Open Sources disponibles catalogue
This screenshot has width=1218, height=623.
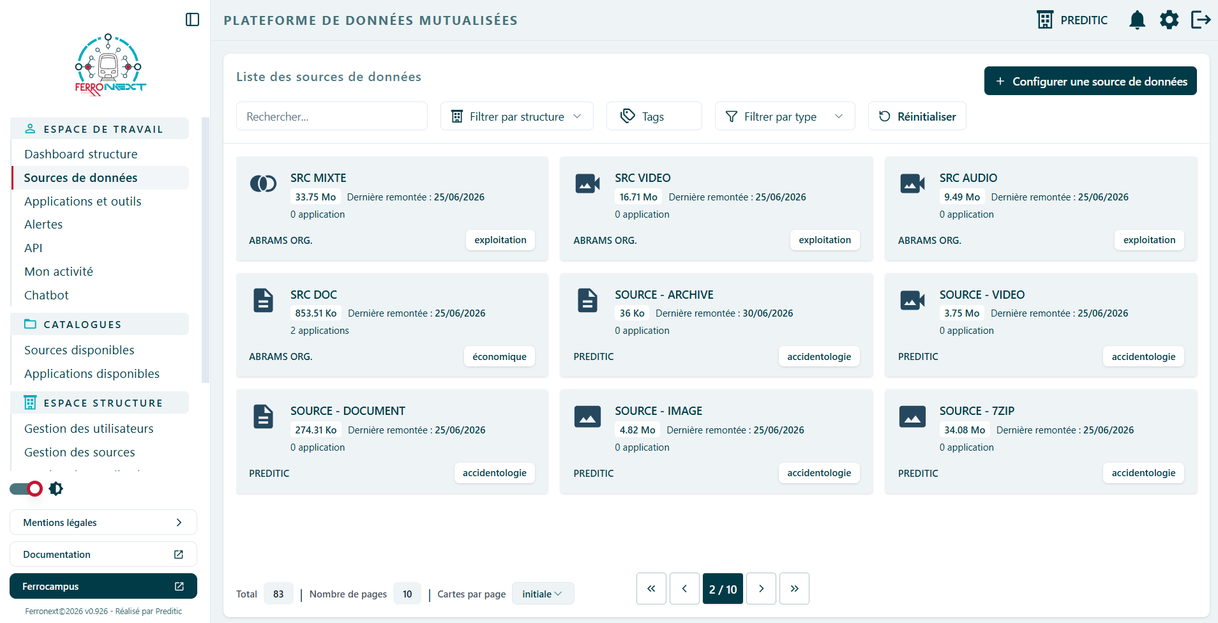(x=79, y=350)
